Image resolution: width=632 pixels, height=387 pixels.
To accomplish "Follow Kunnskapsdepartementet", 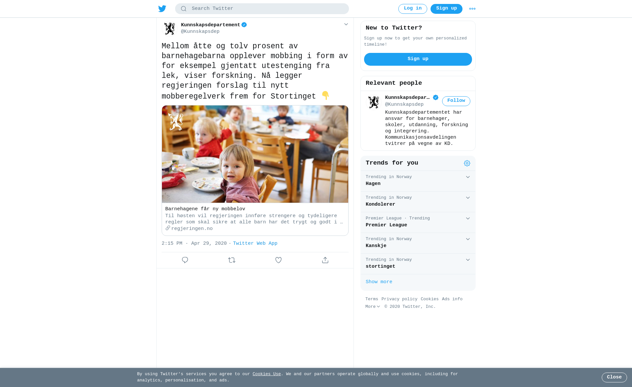I will click(456, 101).
